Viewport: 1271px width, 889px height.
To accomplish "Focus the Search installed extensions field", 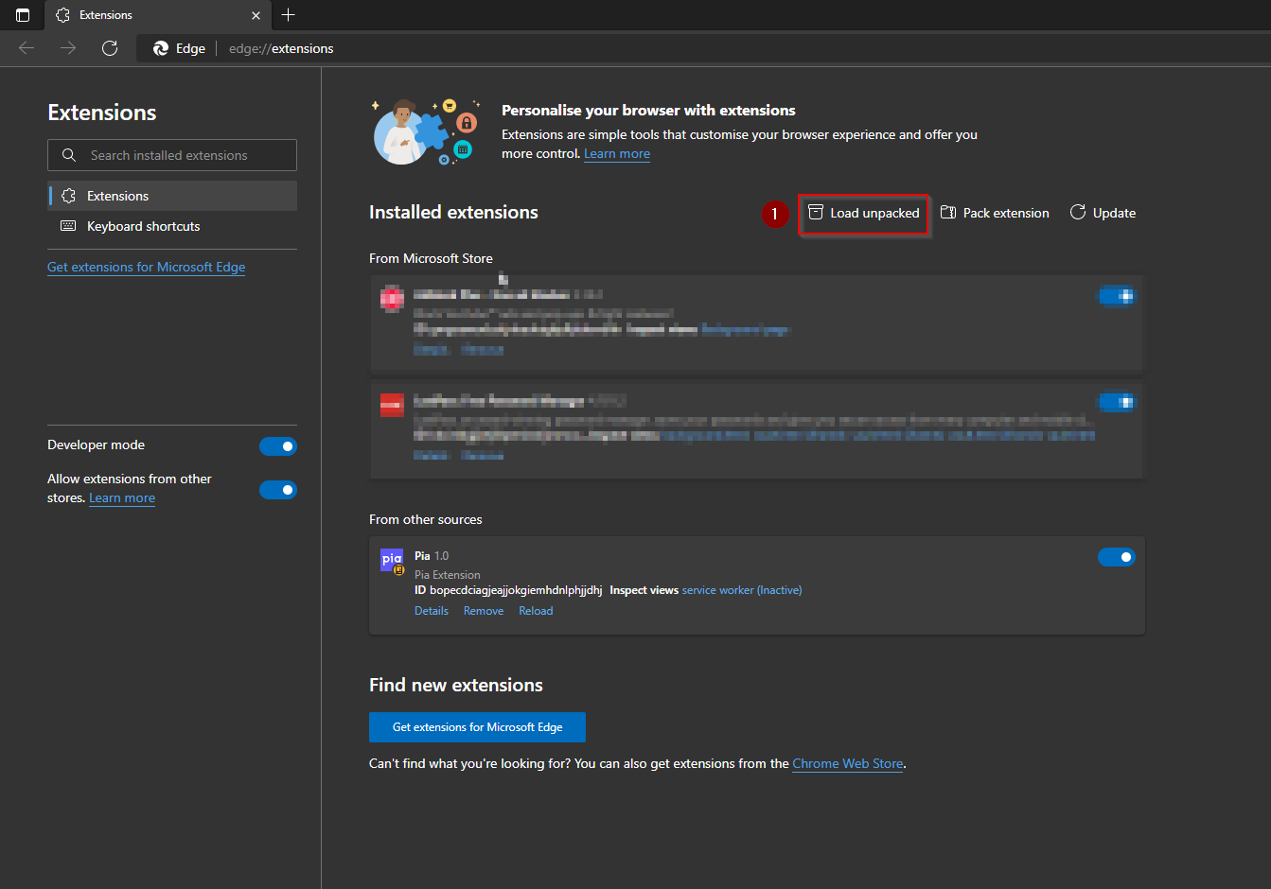I will [x=172, y=155].
